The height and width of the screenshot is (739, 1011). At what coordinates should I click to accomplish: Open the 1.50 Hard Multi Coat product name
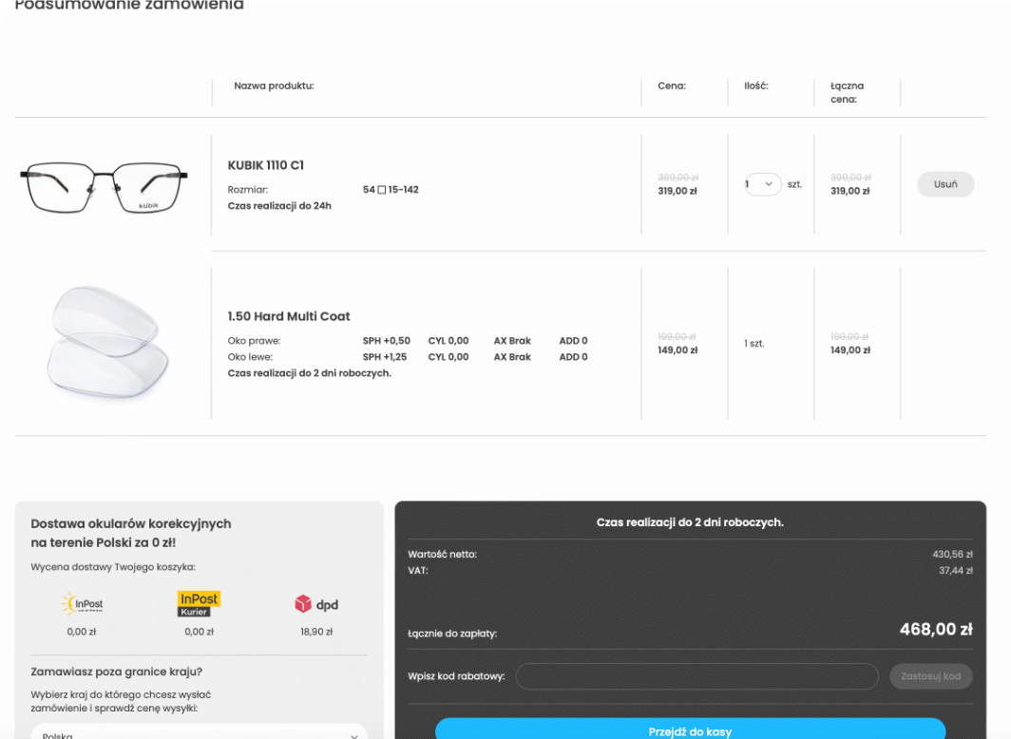[289, 316]
